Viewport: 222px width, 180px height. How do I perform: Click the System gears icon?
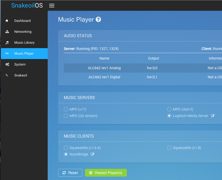pos(7,65)
